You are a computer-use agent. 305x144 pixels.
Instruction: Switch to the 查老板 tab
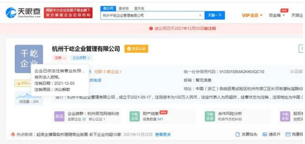coord(124,9)
